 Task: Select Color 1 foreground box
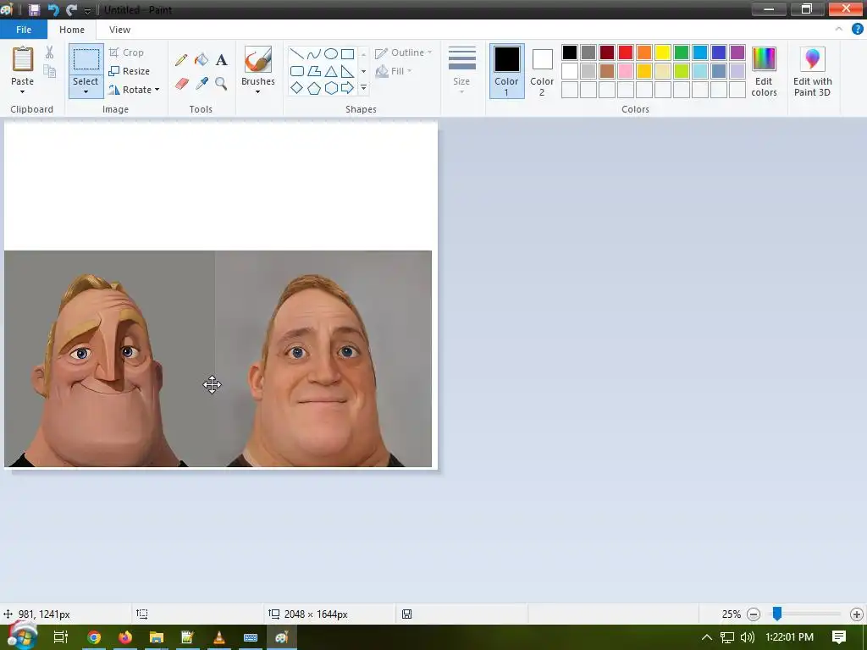506,71
